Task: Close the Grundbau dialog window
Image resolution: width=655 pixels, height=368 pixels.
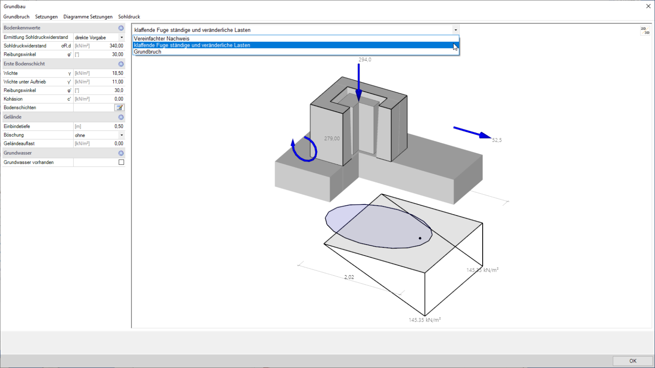Action: (x=648, y=6)
